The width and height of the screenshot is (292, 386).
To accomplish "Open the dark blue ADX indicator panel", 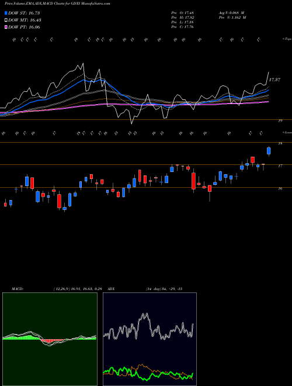I will tap(150, 339).
